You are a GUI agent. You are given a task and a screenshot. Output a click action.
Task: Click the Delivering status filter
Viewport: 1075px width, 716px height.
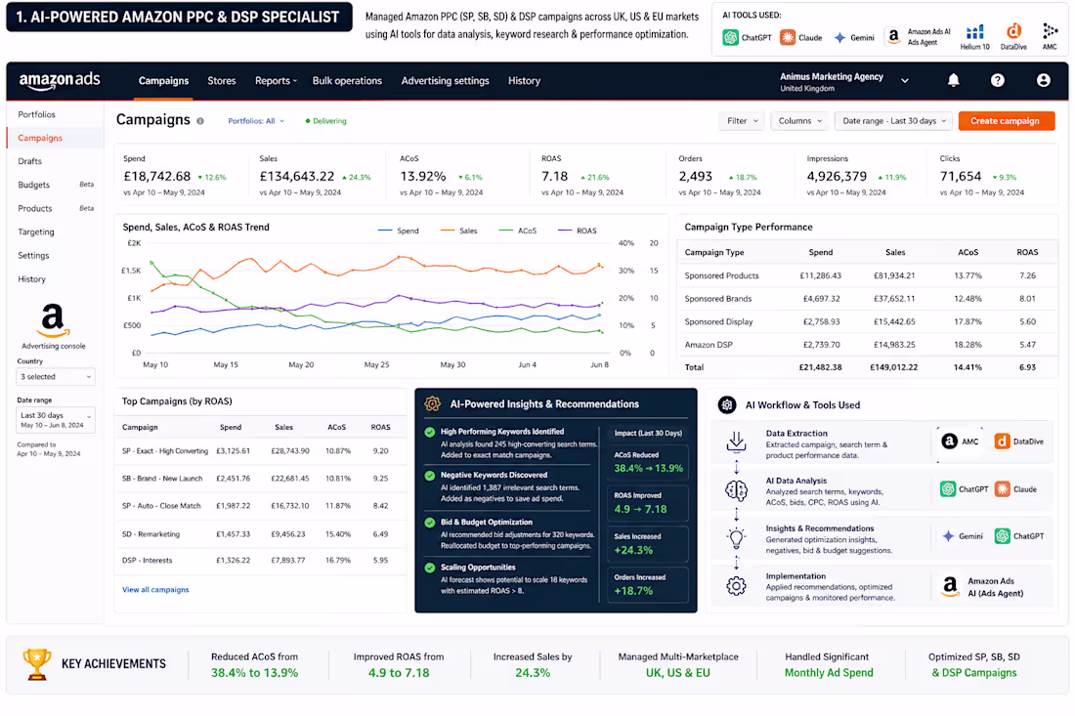coord(325,121)
